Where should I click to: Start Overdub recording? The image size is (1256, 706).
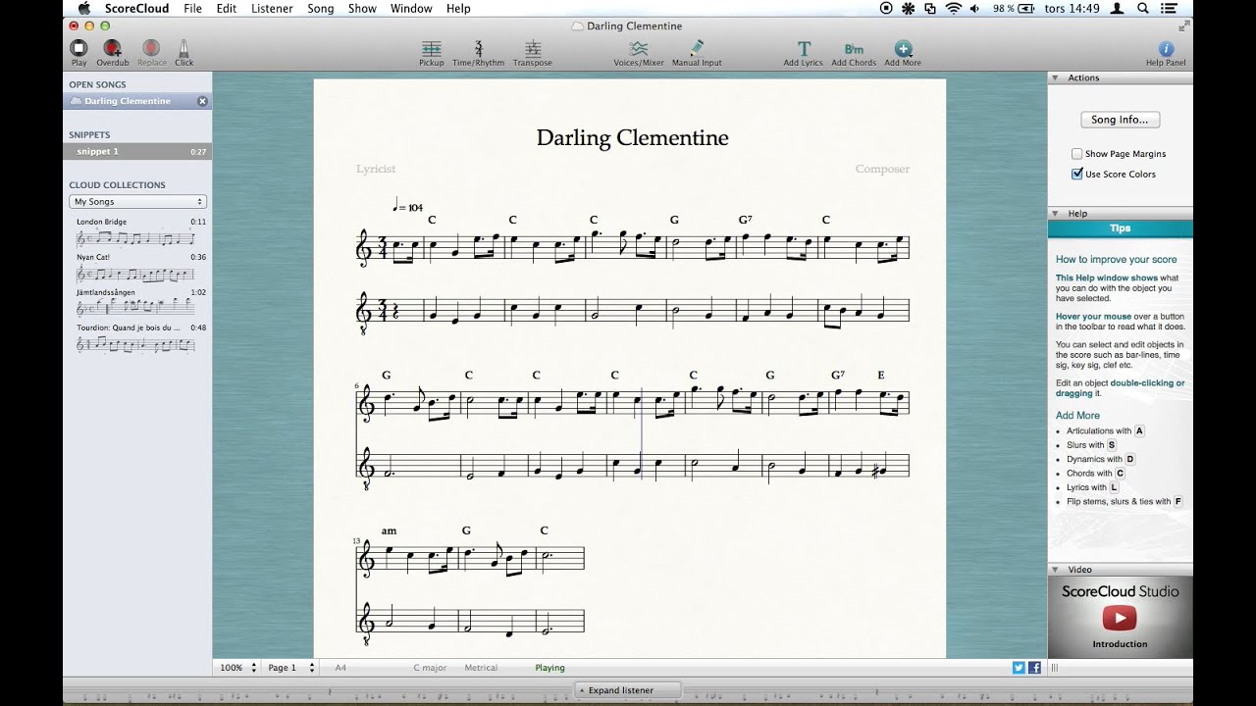[x=113, y=52]
